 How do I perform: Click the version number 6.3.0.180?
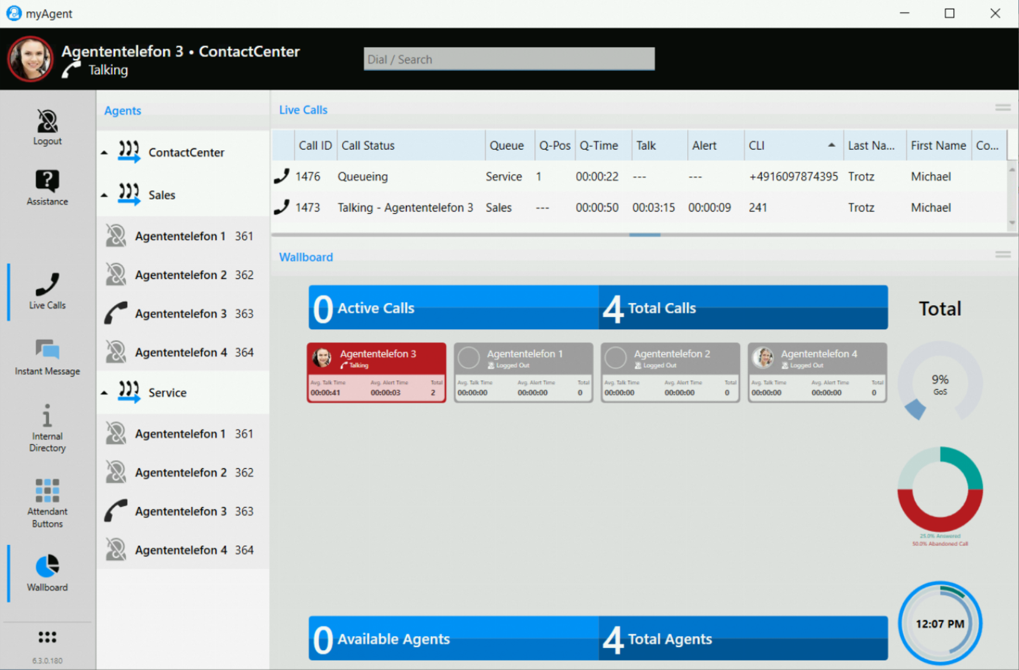[x=47, y=661]
